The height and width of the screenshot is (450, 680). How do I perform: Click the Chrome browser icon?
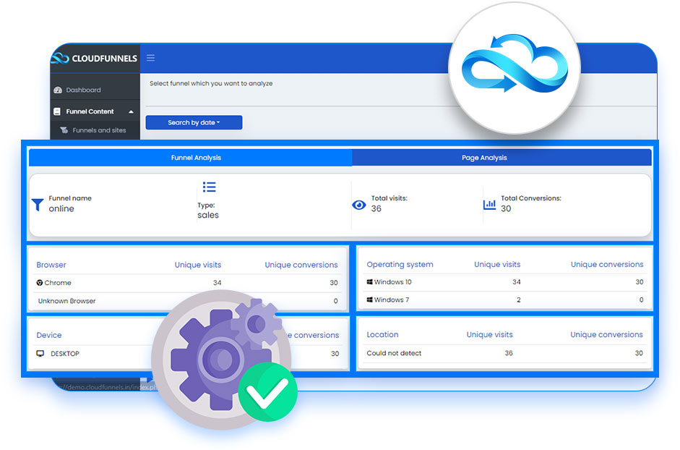40,283
